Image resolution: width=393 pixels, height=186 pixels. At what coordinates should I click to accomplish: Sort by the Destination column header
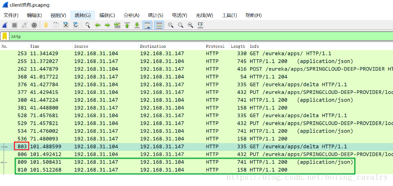tap(172, 46)
